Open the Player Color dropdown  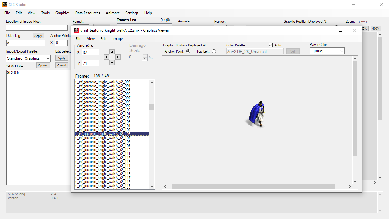tap(327, 51)
